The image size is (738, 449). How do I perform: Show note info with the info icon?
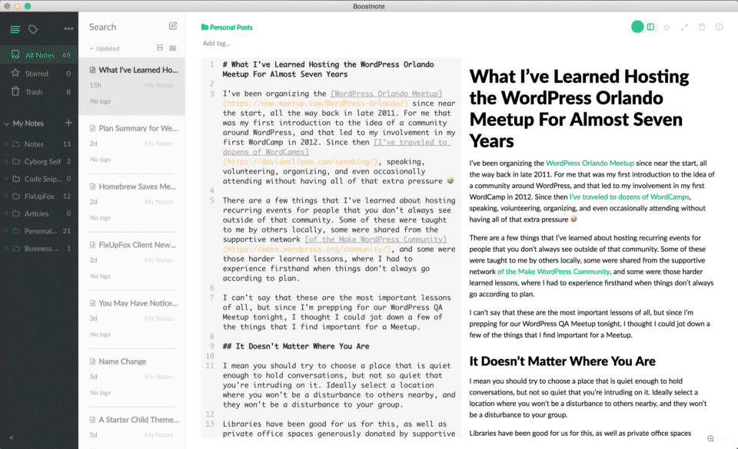(720, 27)
